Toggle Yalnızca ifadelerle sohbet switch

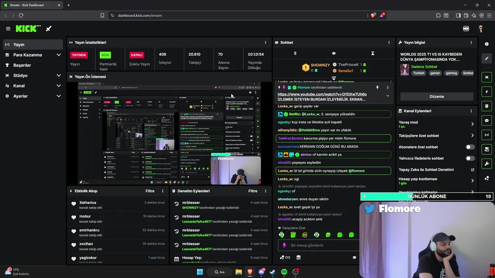pyautogui.click(x=470, y=158)
